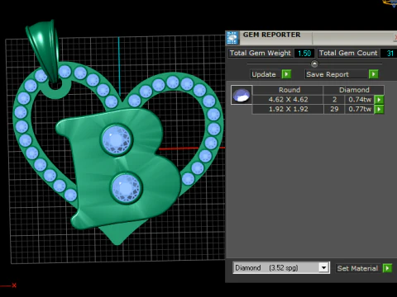Click the green arrow next to Update

click(x=286, y=74)
